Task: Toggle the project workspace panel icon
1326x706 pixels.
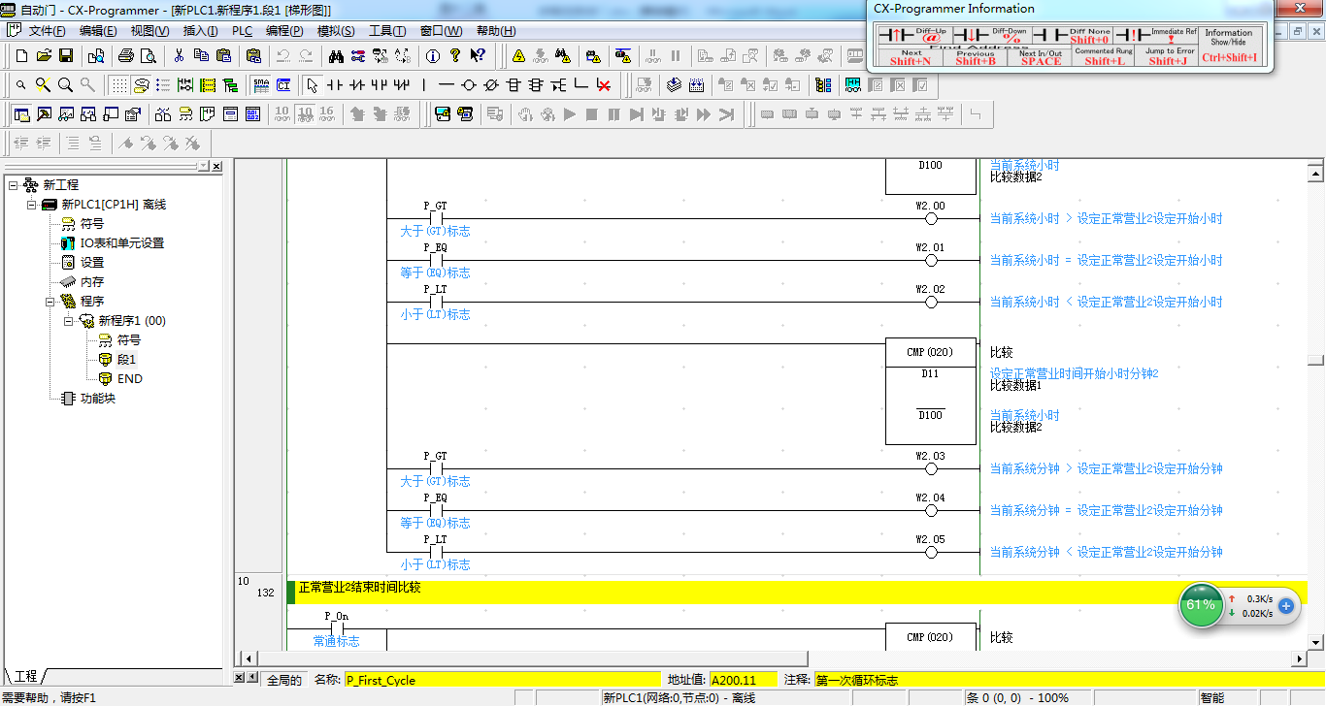Action: click(x=21, y=114)
